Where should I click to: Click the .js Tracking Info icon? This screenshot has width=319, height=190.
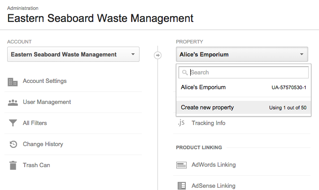tap(181, 123)
